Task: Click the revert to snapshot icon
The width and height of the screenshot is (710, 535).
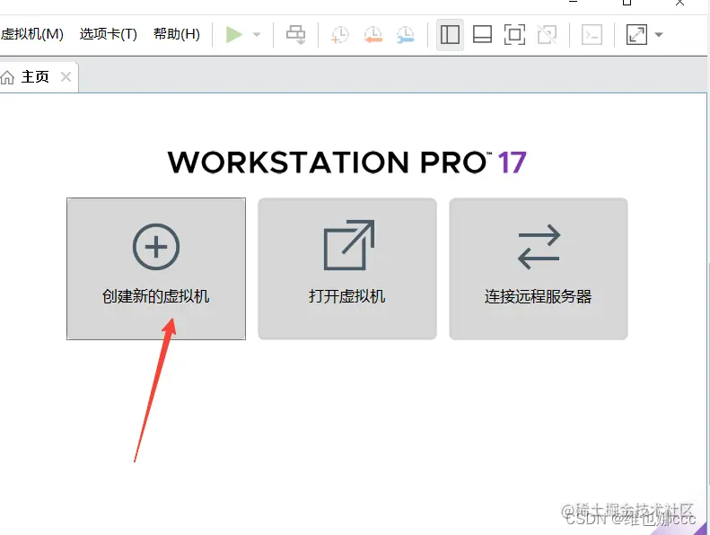Action: (373, 34)
